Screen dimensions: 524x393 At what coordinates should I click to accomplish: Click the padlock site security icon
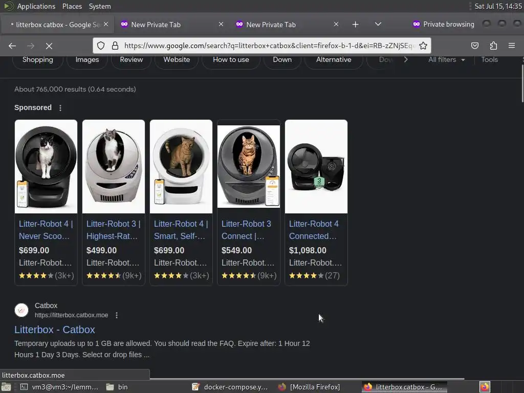pyautogui.click(x=115, y=46)
